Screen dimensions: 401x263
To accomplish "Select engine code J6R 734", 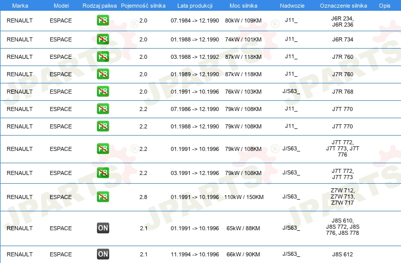I will 343,39.
